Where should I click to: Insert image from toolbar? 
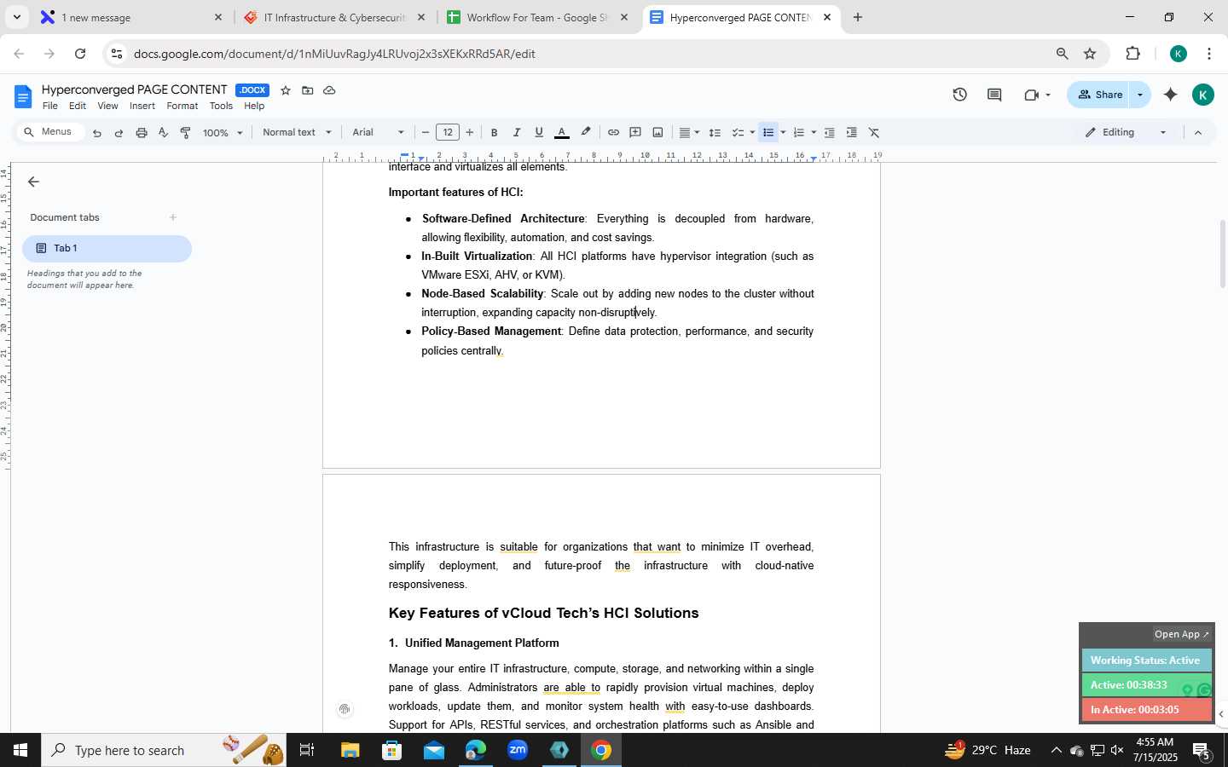pos(657,133)
